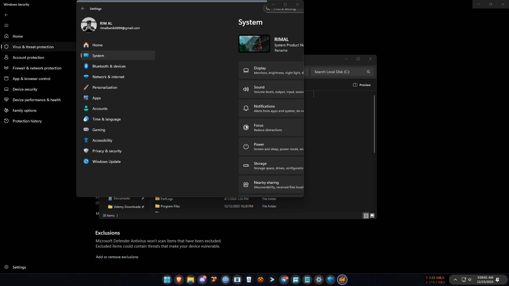Select Family options in Windows Security

pos(39,110)
